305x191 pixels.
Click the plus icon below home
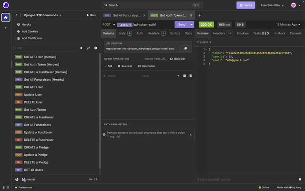[6, 28]
